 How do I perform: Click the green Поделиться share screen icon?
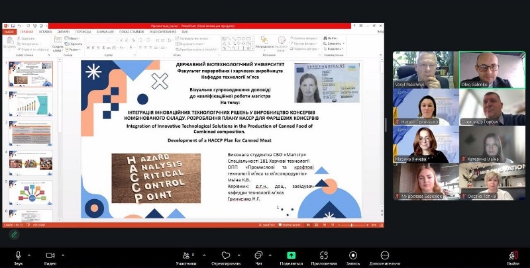291,255
